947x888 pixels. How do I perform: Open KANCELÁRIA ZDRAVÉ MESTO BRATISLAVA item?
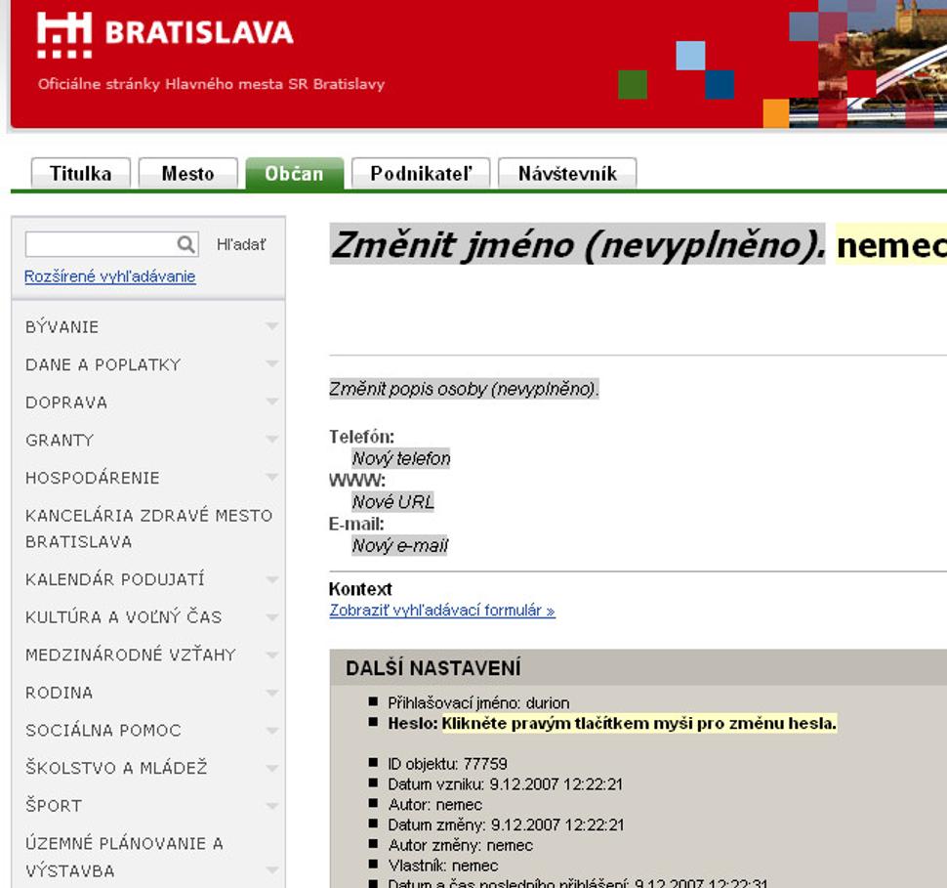[x=148, y=529]
